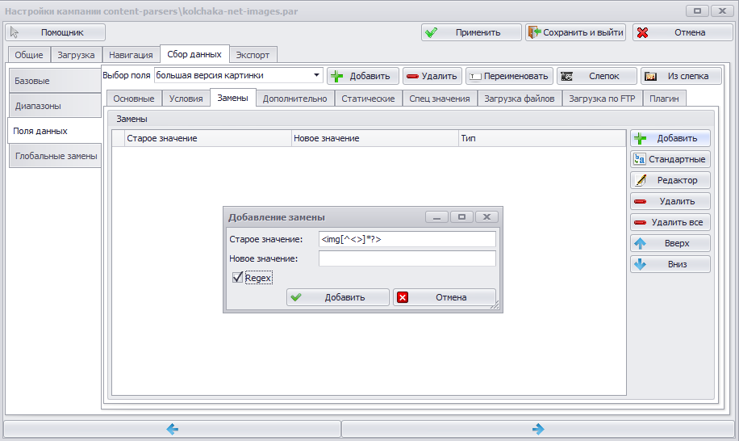This screenshot has height=441, width=739.
Task: Expand the Выбор поля dropdown
Action: [x=317, y=75]
